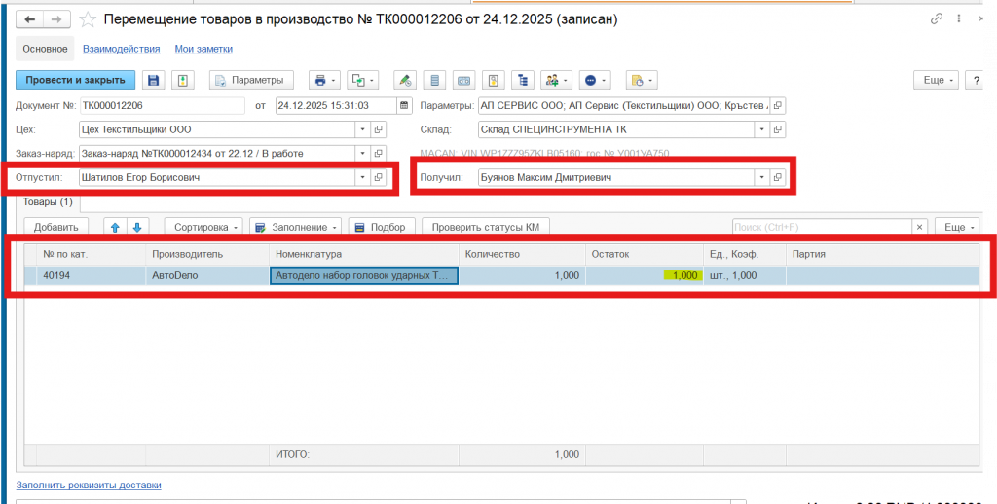The height and width of the screenshot is (504, 997).
Task: Click the Поиск search field in table toolbar
Action: click(821, 227)
